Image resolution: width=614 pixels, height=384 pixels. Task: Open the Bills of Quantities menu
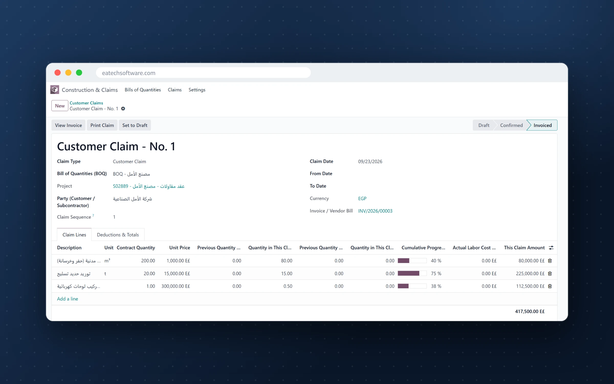[x=143, y=90]
